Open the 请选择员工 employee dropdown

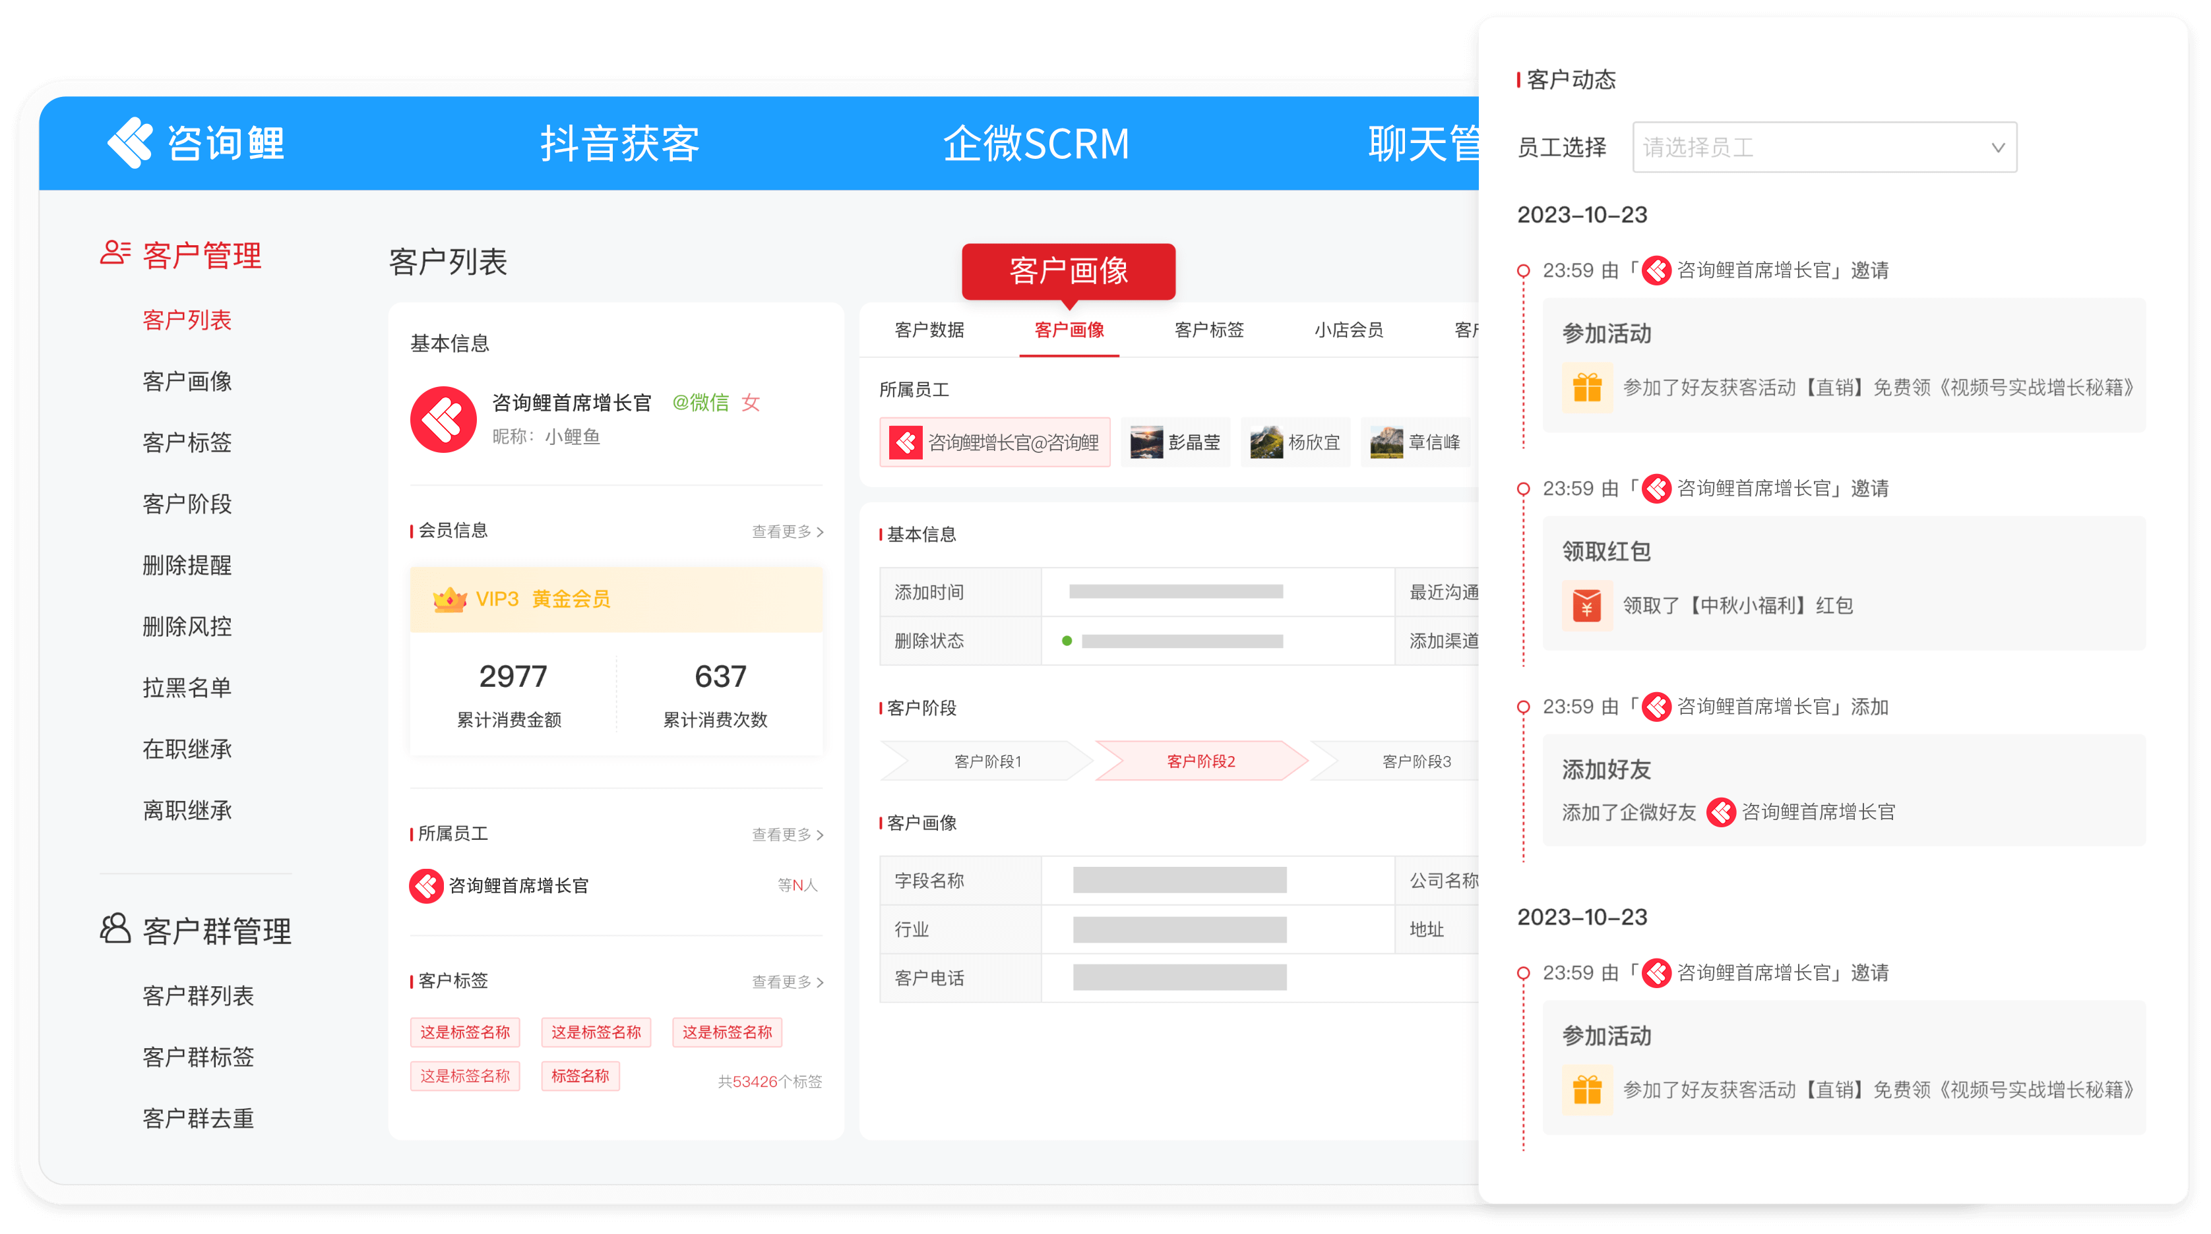(x=1824, y=148)
